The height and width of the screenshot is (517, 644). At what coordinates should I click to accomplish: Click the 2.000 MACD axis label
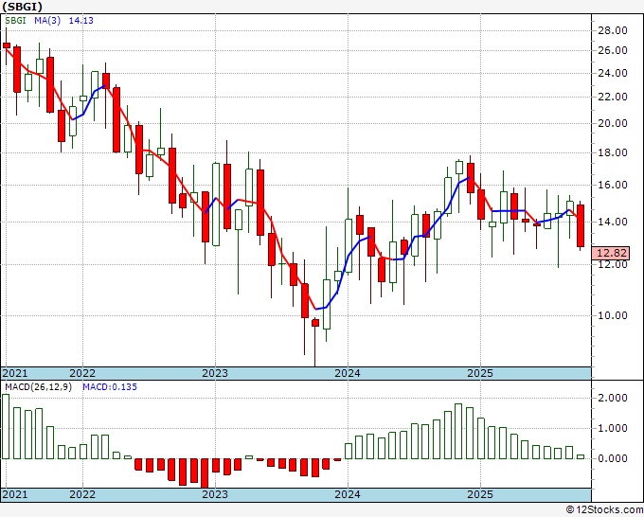pos(611,399)
